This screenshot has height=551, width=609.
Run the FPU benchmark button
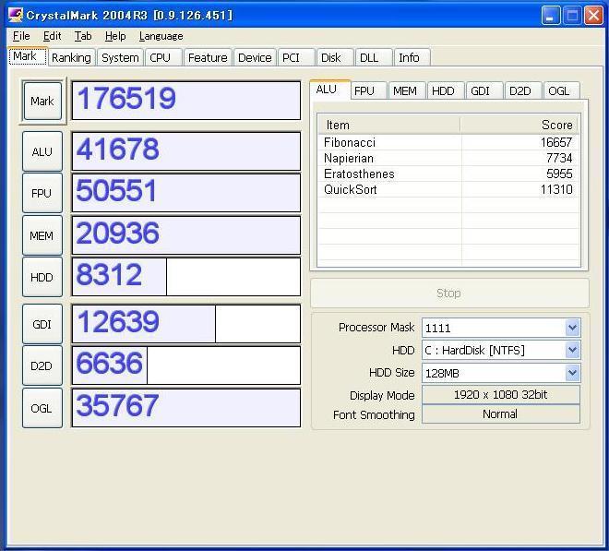point(42,193)
